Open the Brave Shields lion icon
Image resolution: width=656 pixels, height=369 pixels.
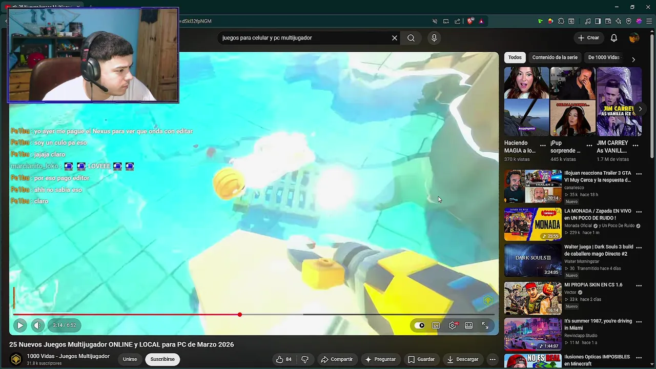[470, 21]
